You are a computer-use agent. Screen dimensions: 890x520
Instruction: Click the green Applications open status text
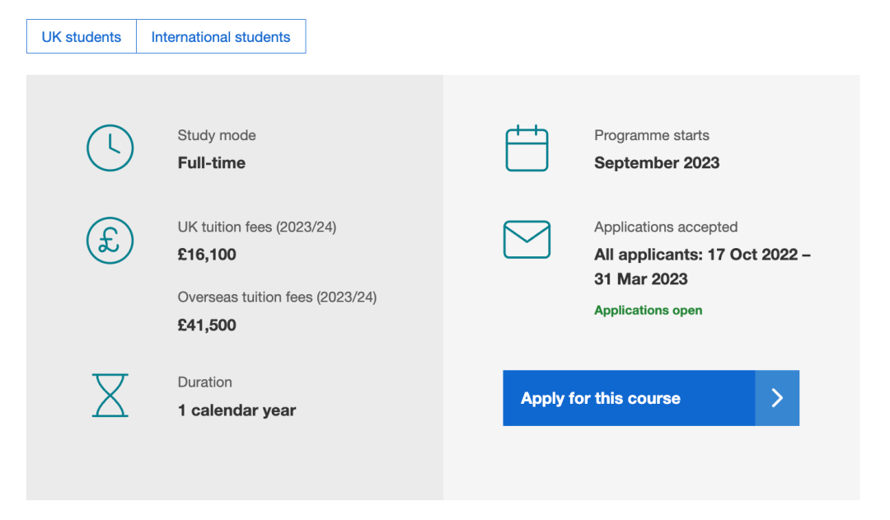pyautogui.click(x=648, y=311)
